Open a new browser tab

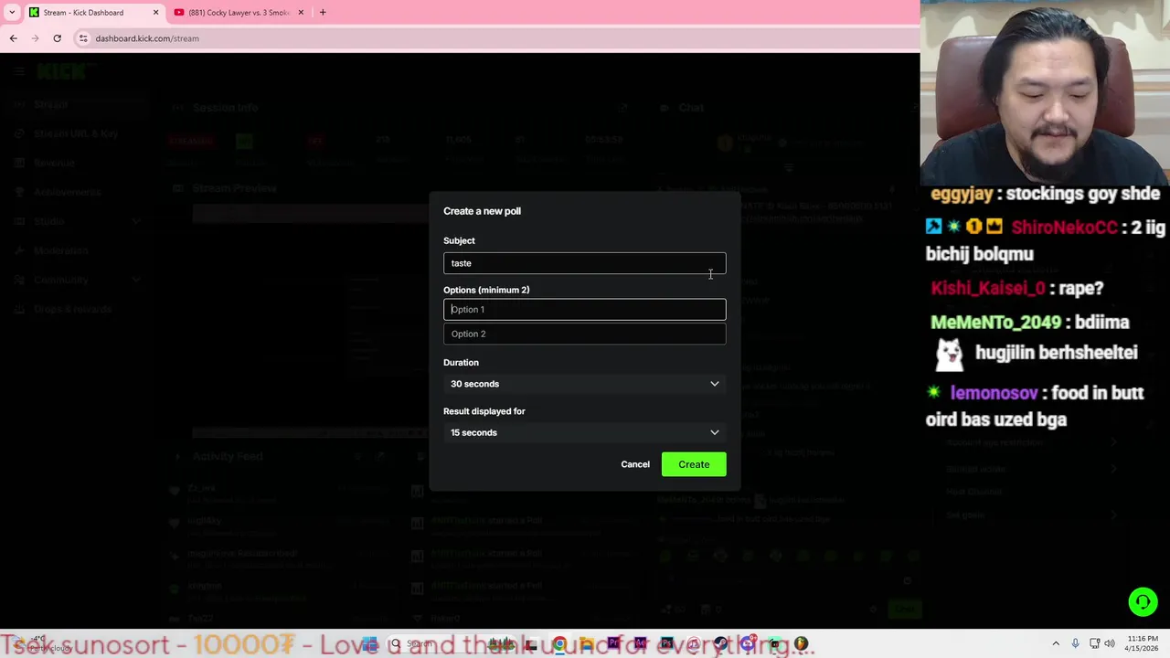(x=323, y=13)
